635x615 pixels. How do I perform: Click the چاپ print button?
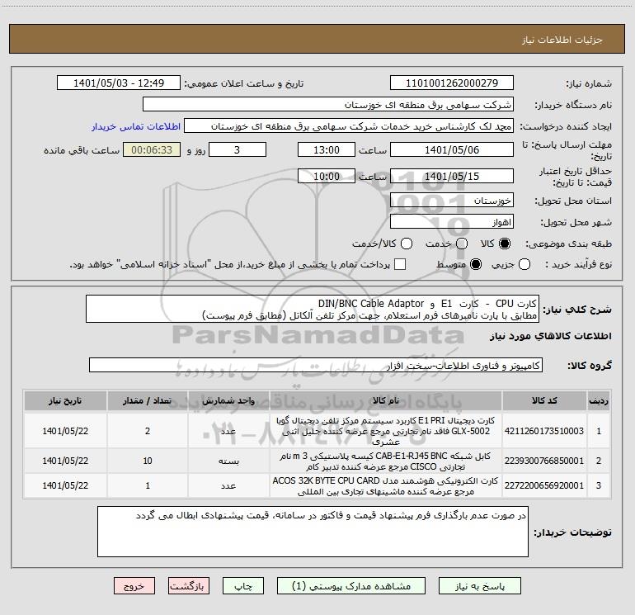pos(243,586)
